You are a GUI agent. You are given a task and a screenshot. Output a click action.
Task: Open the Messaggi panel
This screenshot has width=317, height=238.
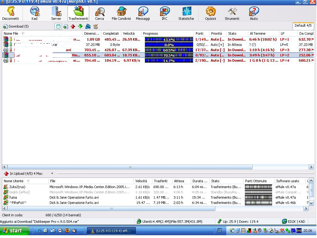pyautogui.click(x=143, y=13)
